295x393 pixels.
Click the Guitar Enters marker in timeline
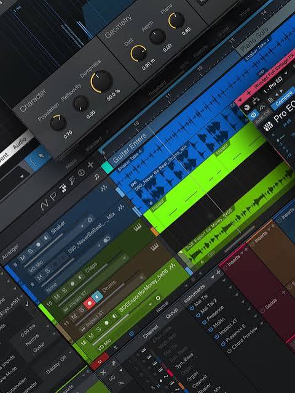(x=130, y=148)
